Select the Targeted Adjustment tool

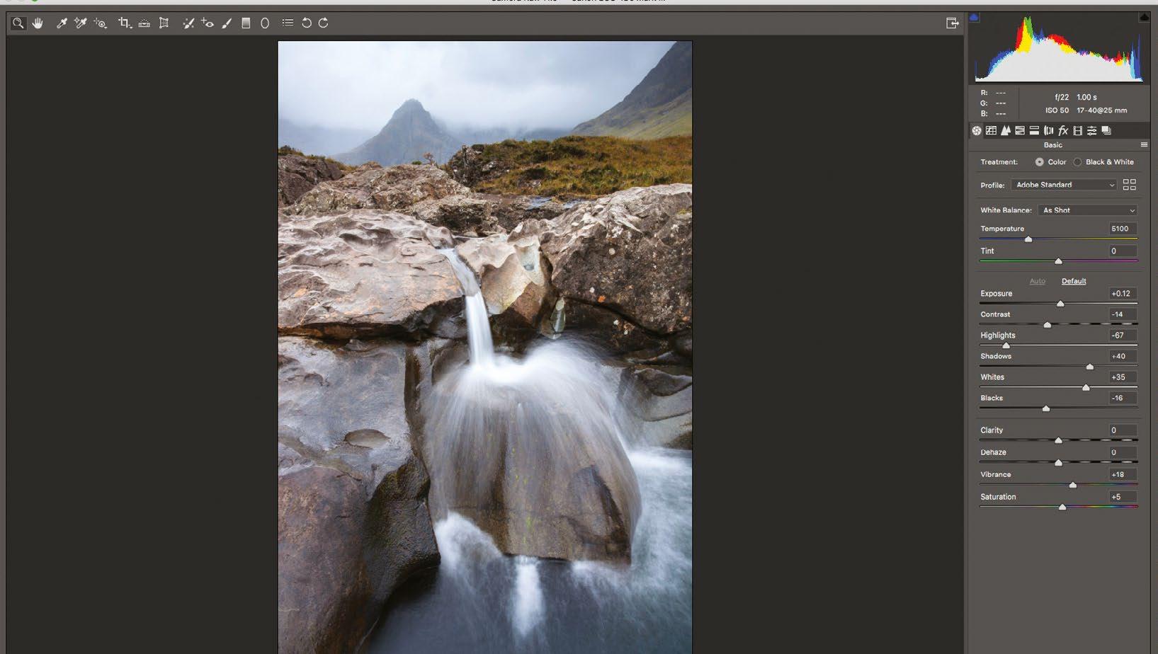(101, 23)
